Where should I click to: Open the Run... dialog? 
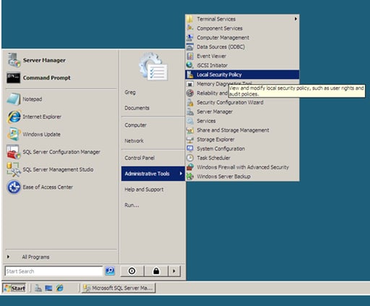click(132, 205)
